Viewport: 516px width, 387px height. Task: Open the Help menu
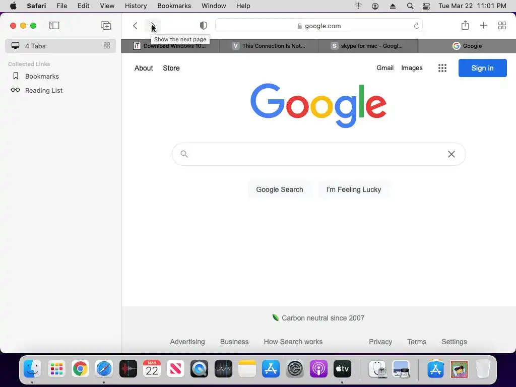(243, 6)
